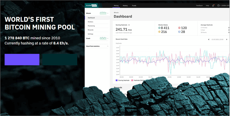Click the Feedback link in header

click(199, 6)
